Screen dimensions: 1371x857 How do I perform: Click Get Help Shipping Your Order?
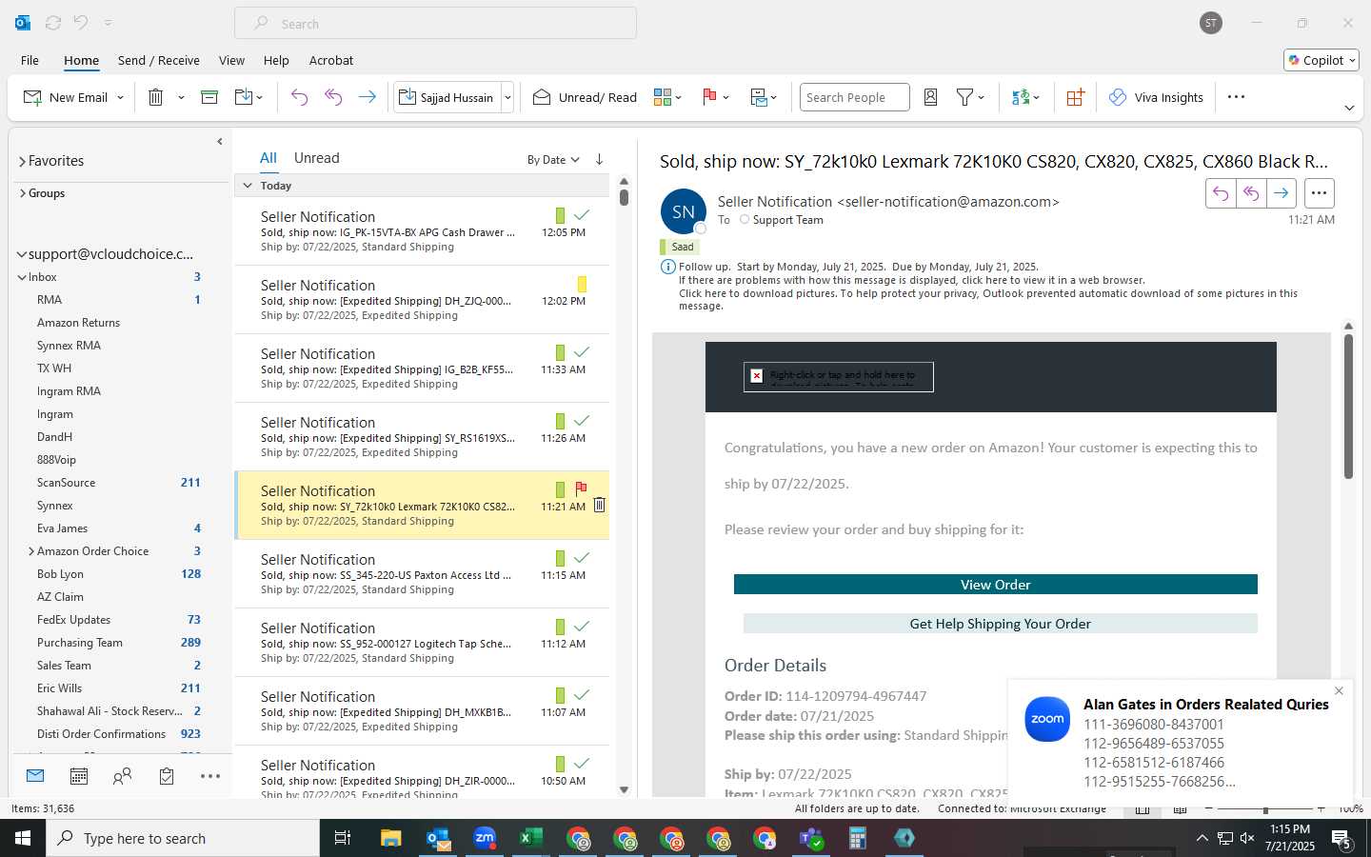tap(1000, 624)
